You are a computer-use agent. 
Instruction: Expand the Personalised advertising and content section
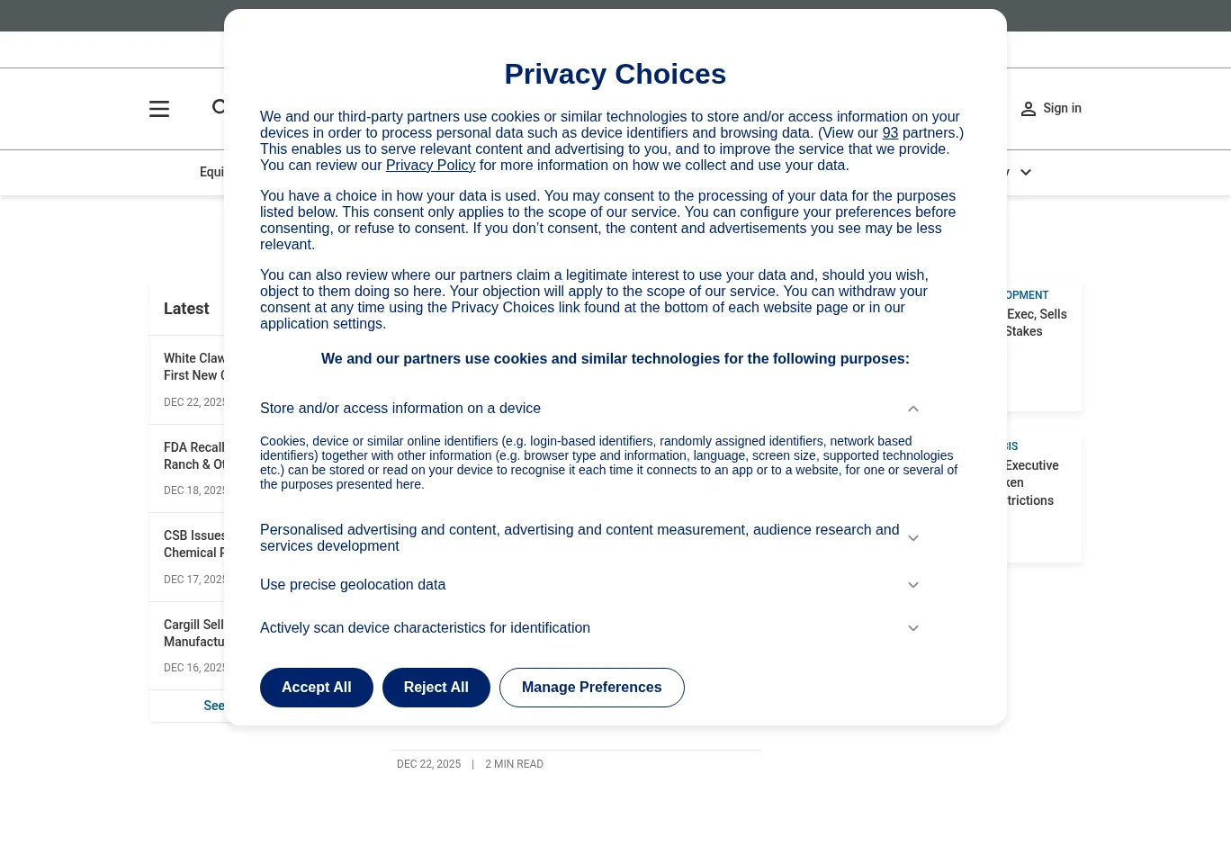coord(912,538)
